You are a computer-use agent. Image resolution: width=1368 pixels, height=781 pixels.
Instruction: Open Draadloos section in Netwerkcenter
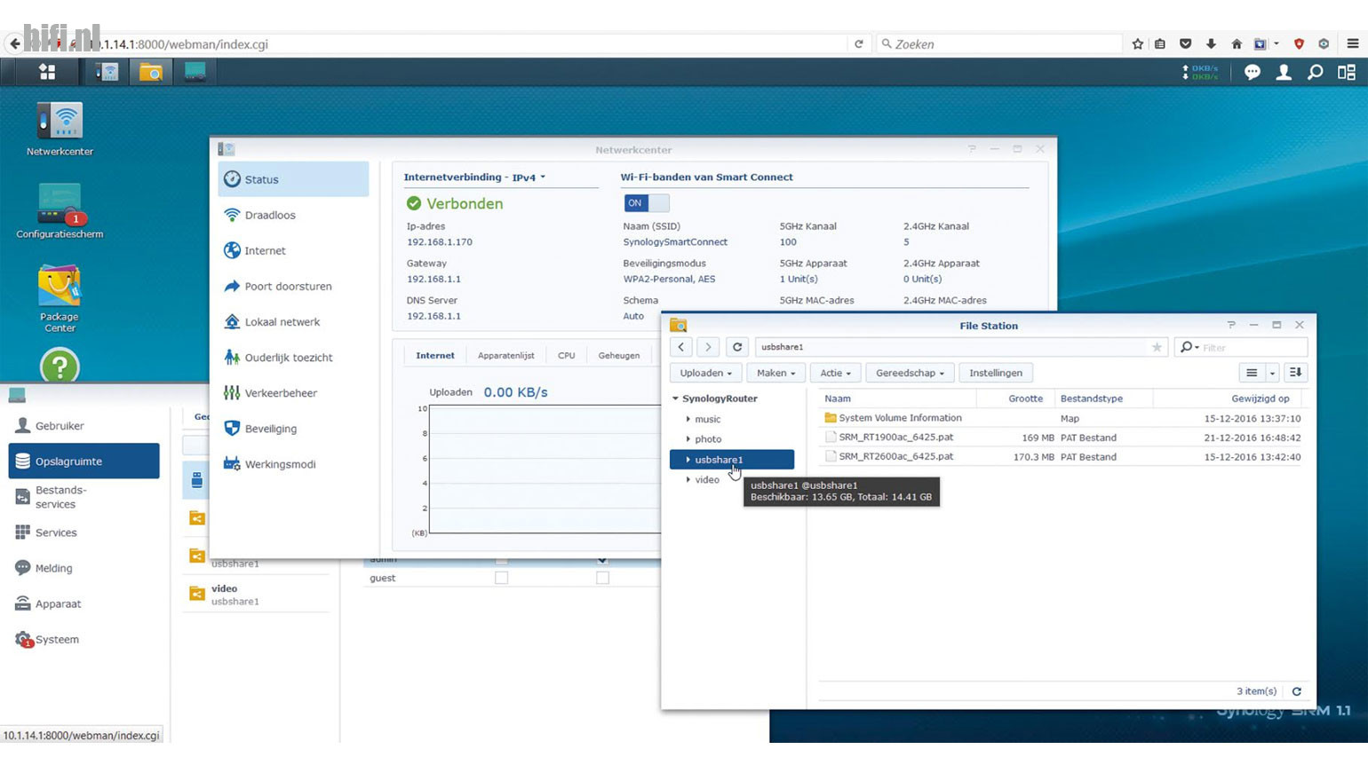(293, 215)
